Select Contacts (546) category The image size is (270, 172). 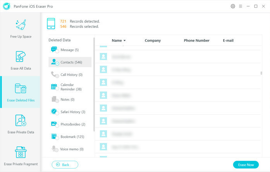[70, 62]
